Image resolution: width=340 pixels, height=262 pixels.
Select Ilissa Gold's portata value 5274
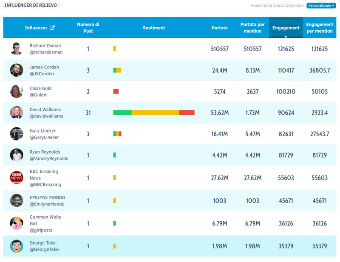point(220,91)
